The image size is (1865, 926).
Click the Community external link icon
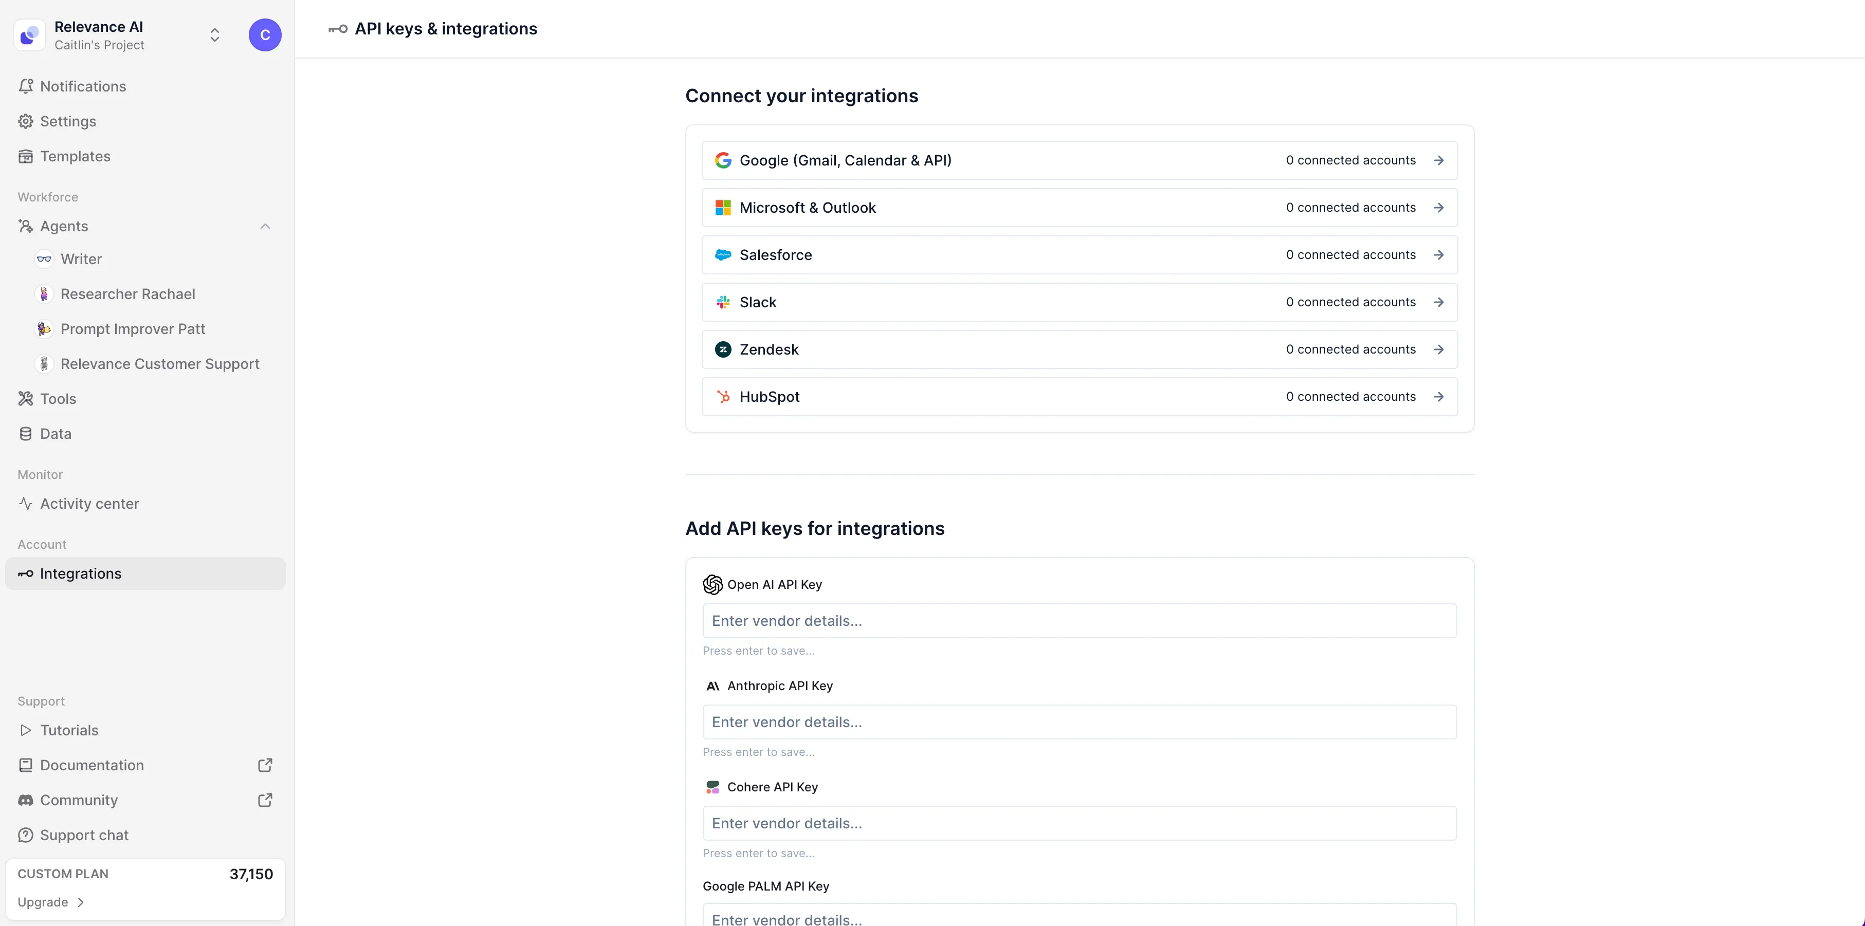(x=265, y=800)
